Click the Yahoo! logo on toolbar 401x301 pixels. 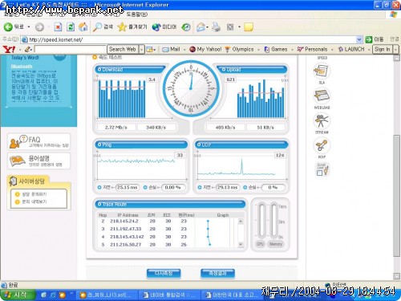pos(9,49)
